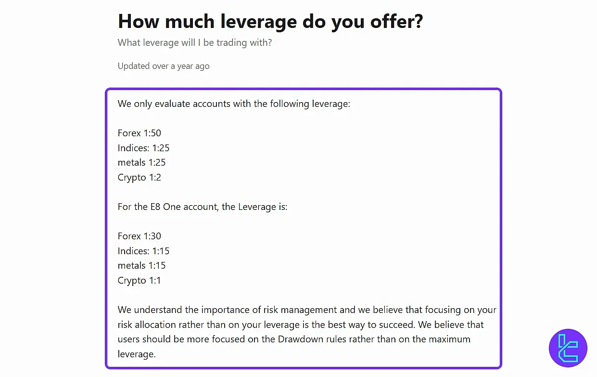Image resolution: width=597 pixels, height=377 pixels.
Task: Click the "What leverage will I be trading with?" subtitle
Action: click(194, 42)
